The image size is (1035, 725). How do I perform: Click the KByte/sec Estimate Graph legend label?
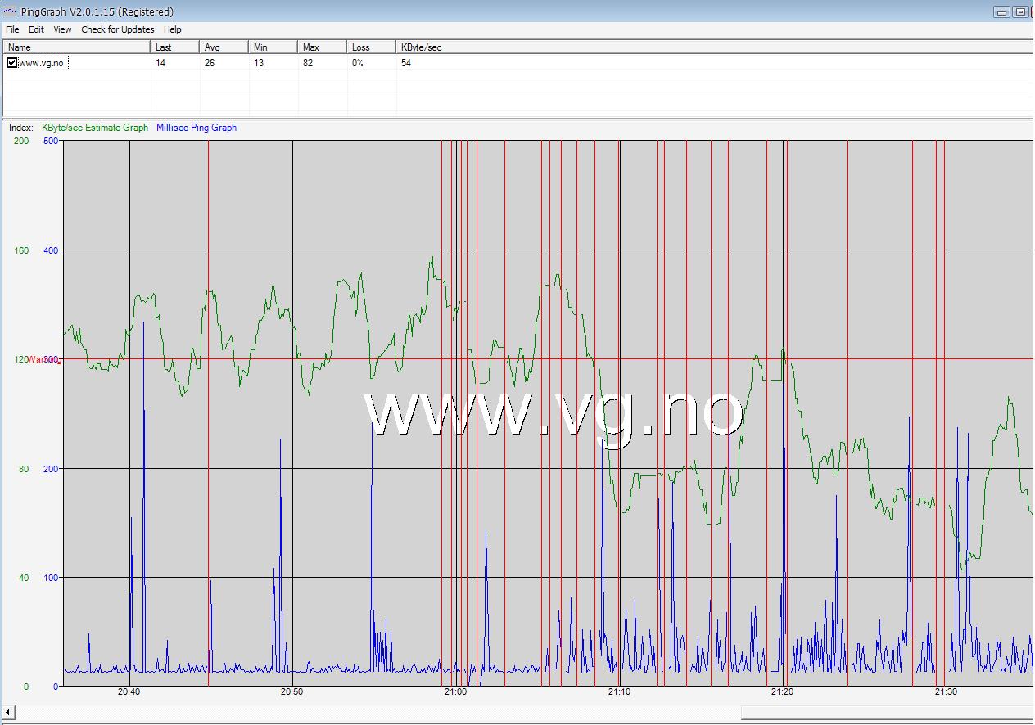pos(95,128)
